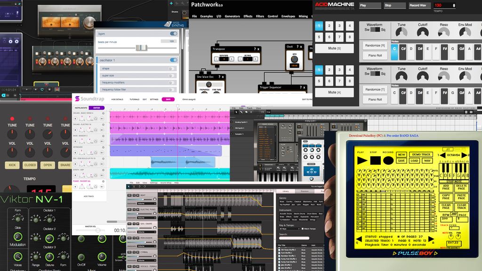Switch to the INSTRUMENTS tab in Soundtrap
Image resolution: width=482 pixels, height=271 pixels.
click(x=80, y=108)
